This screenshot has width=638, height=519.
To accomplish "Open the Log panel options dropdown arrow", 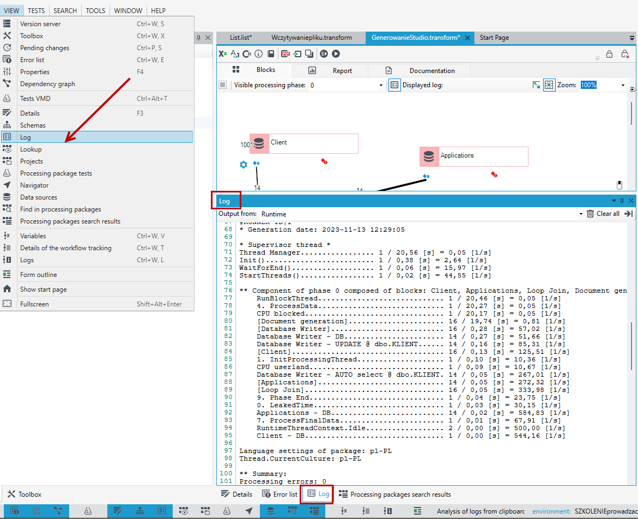I will click(x=613, y=201).
